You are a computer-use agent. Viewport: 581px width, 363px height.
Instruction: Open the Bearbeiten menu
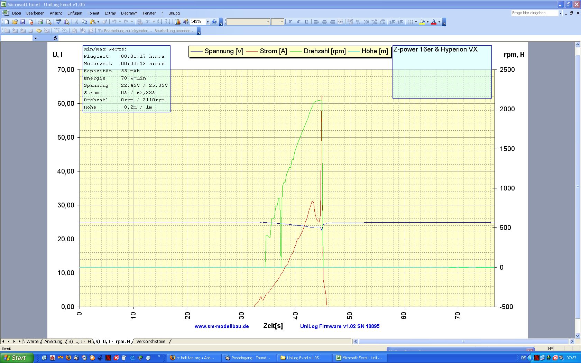click(x=35, y=13)
